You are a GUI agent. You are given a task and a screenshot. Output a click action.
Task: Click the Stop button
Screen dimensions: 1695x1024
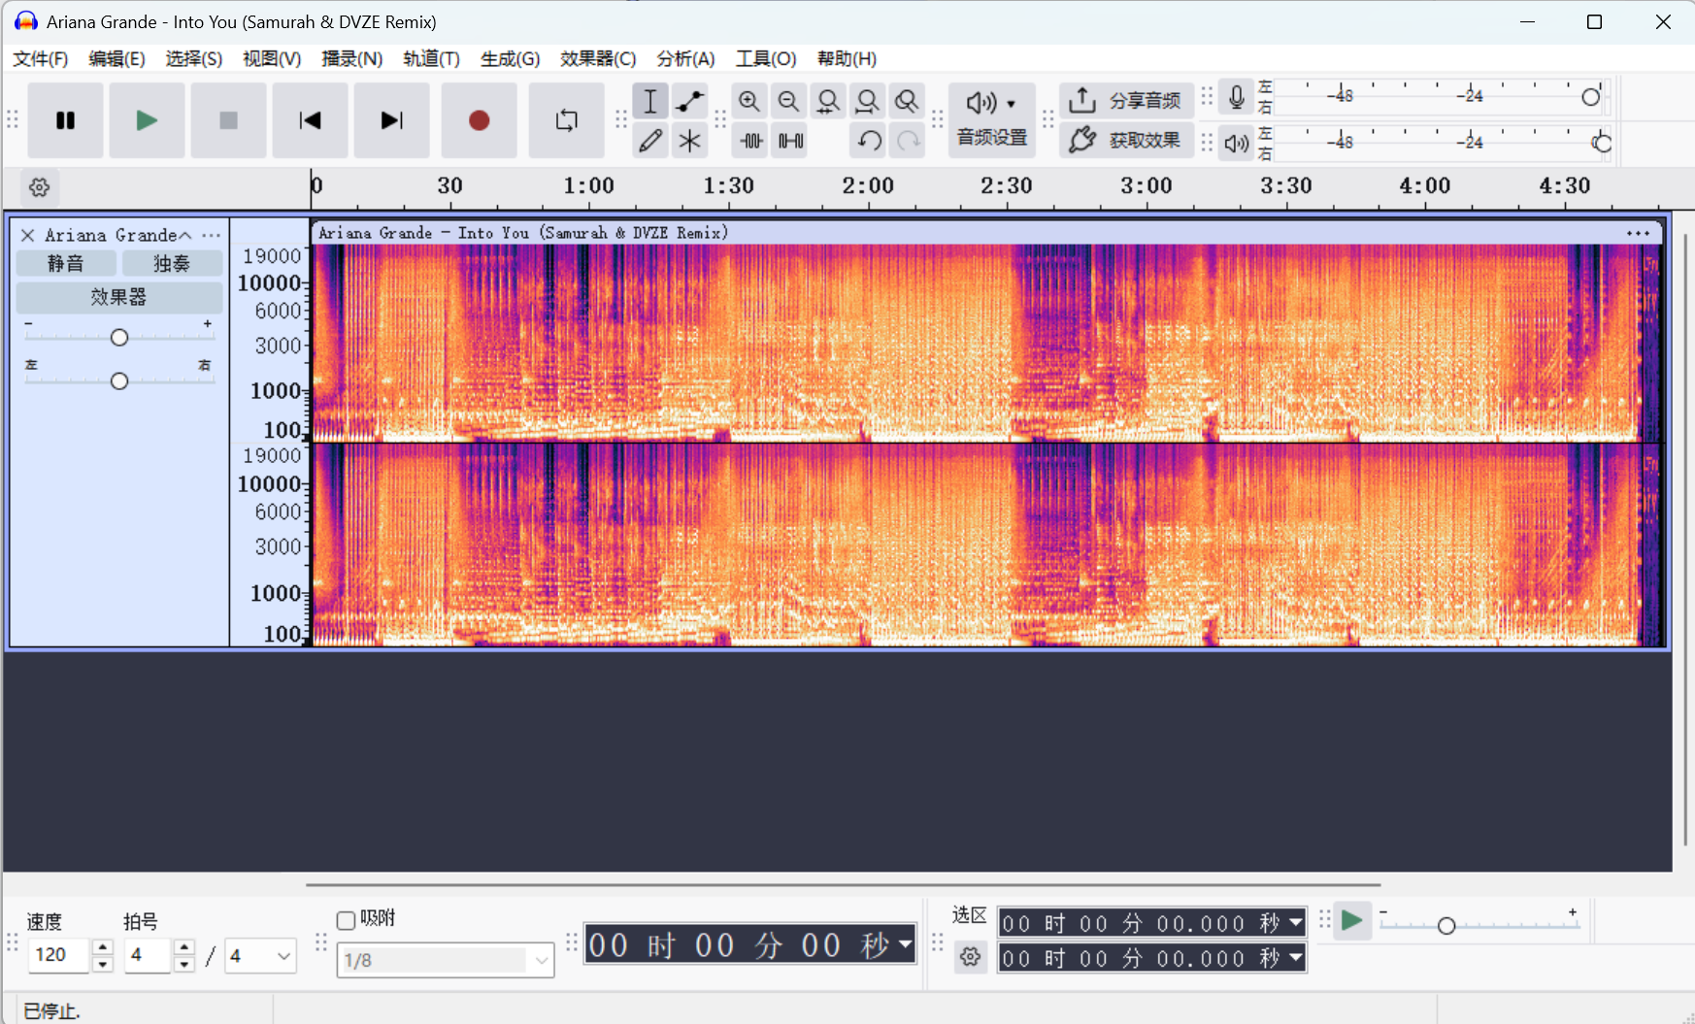tap(228, 120)
